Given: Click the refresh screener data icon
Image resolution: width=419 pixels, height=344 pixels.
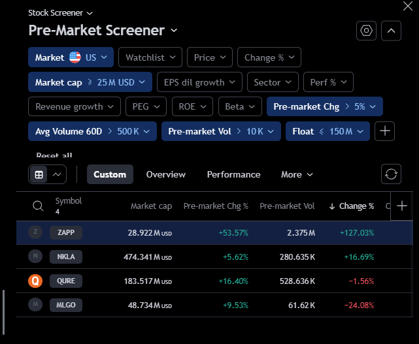Looking at the screenshot, I should pyautogui.click(x=391, y=174).
